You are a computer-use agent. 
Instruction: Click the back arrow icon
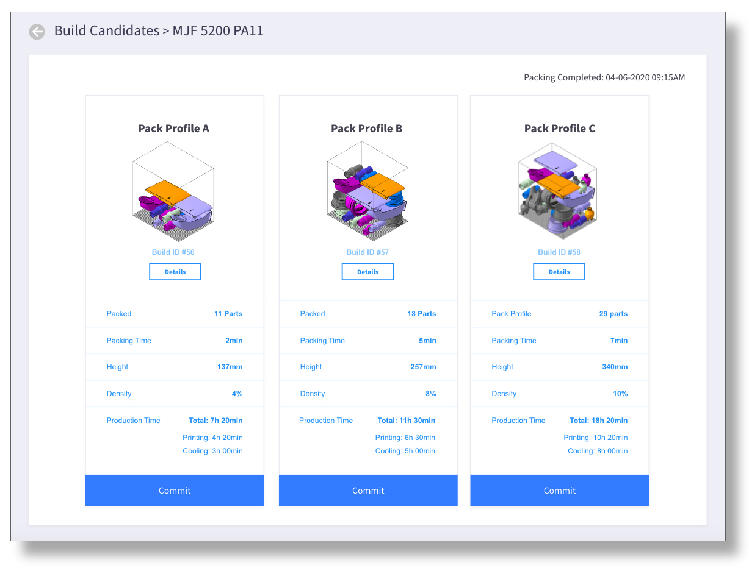pos(37,32)
